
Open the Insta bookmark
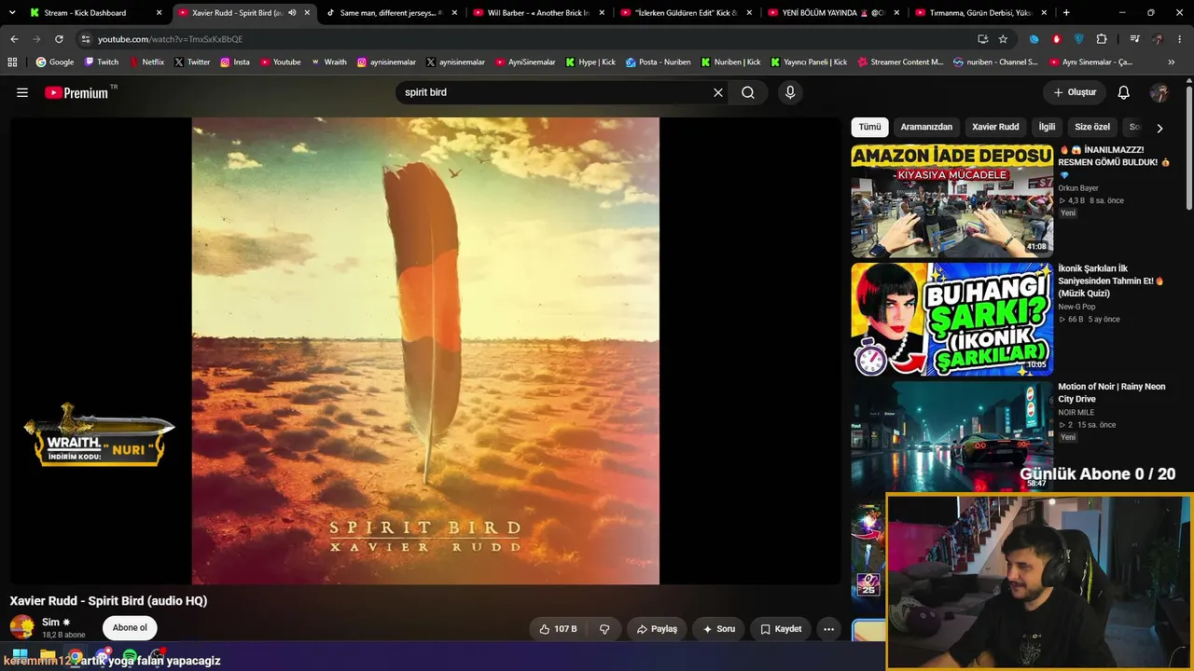235,62
